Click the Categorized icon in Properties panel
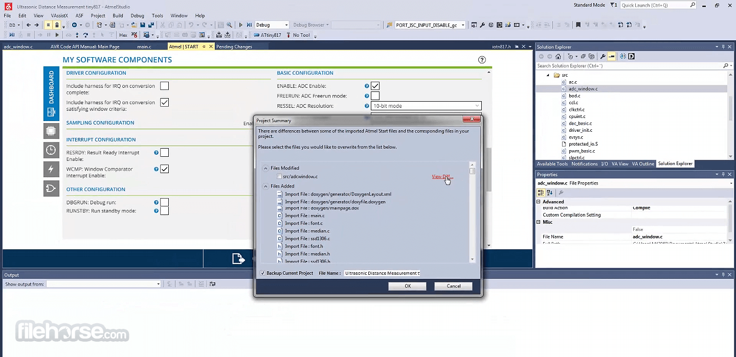The width and height of the screenshot is (736, 357). 541,193
